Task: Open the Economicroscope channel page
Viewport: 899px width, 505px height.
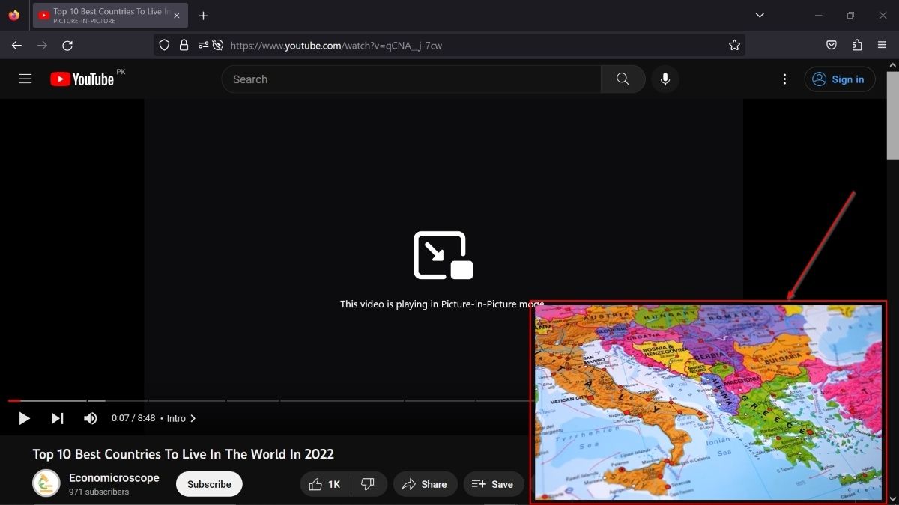Action: (113, 477)
